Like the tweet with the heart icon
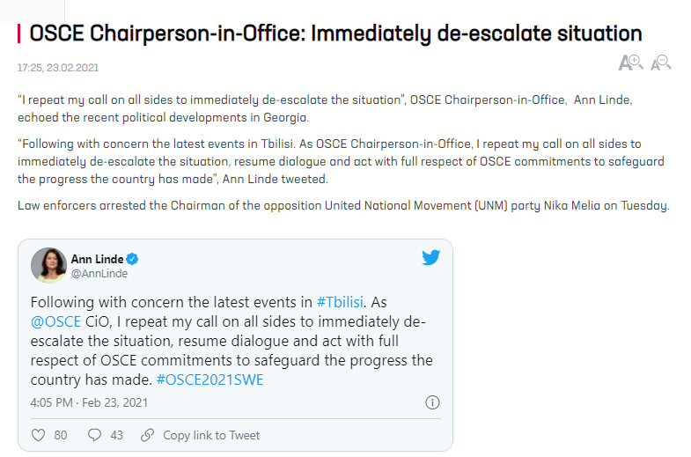Image resolution: width=691 pixels, height=457 pixels. click(x=39, y=435)
